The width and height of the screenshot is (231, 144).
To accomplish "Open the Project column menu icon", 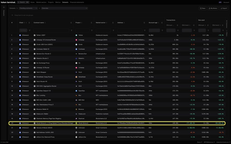I will pos(91,23).
